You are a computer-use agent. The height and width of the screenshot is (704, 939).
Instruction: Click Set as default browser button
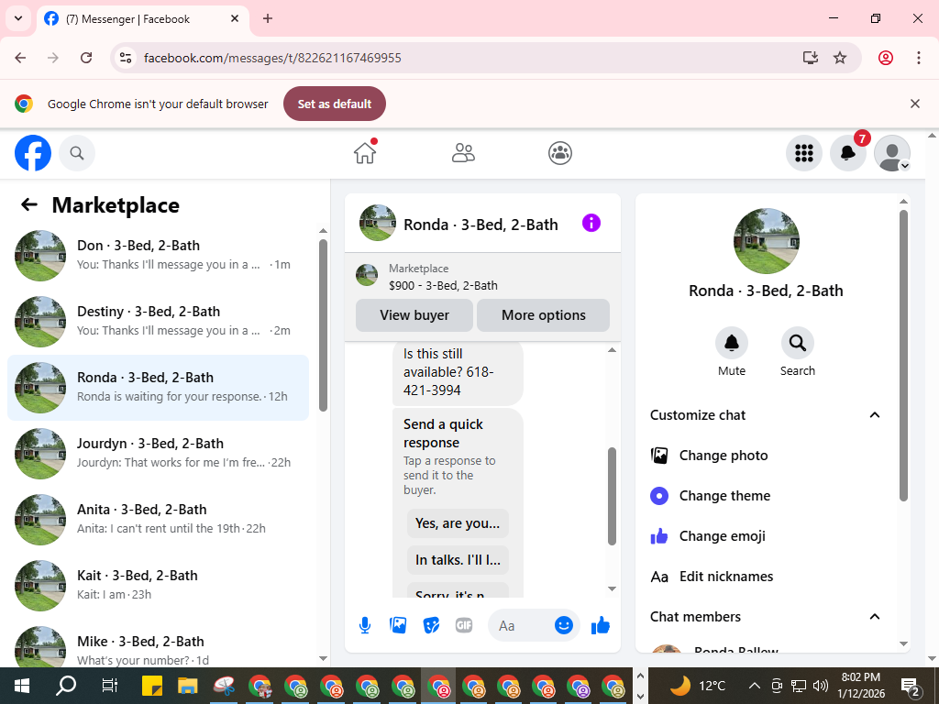[334, 104]
